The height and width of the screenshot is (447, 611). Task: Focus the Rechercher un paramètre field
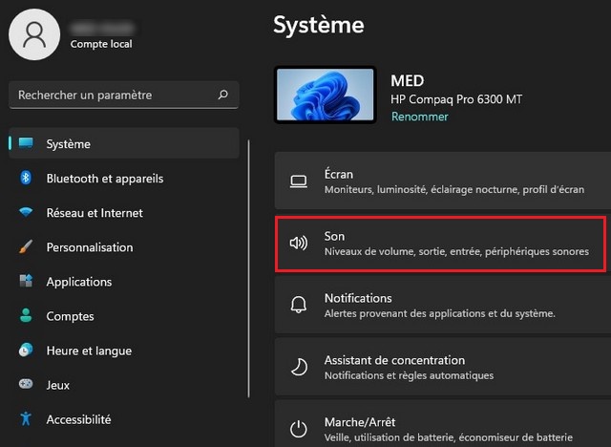click(x=113, y=96)
